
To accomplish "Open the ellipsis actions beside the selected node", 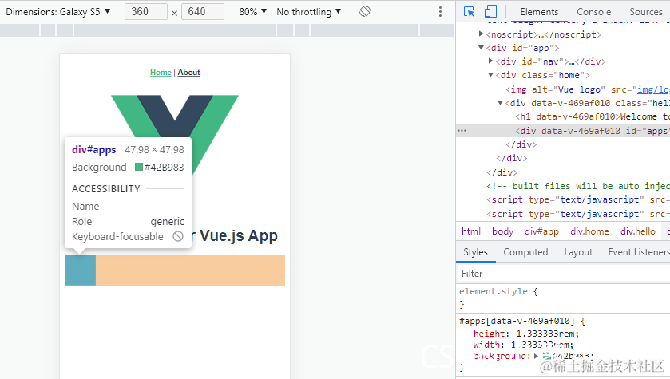I will click(x=462, y=131).
